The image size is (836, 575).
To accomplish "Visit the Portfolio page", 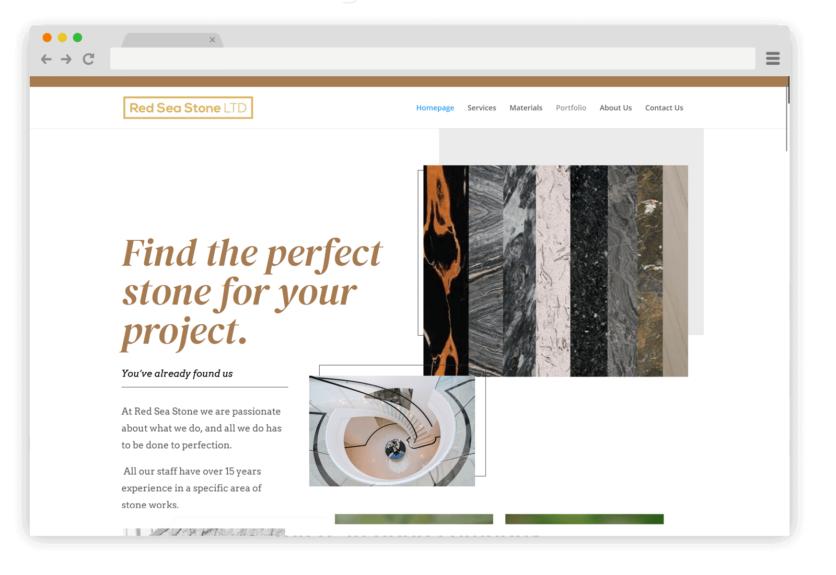I will (x=571, y=108).
